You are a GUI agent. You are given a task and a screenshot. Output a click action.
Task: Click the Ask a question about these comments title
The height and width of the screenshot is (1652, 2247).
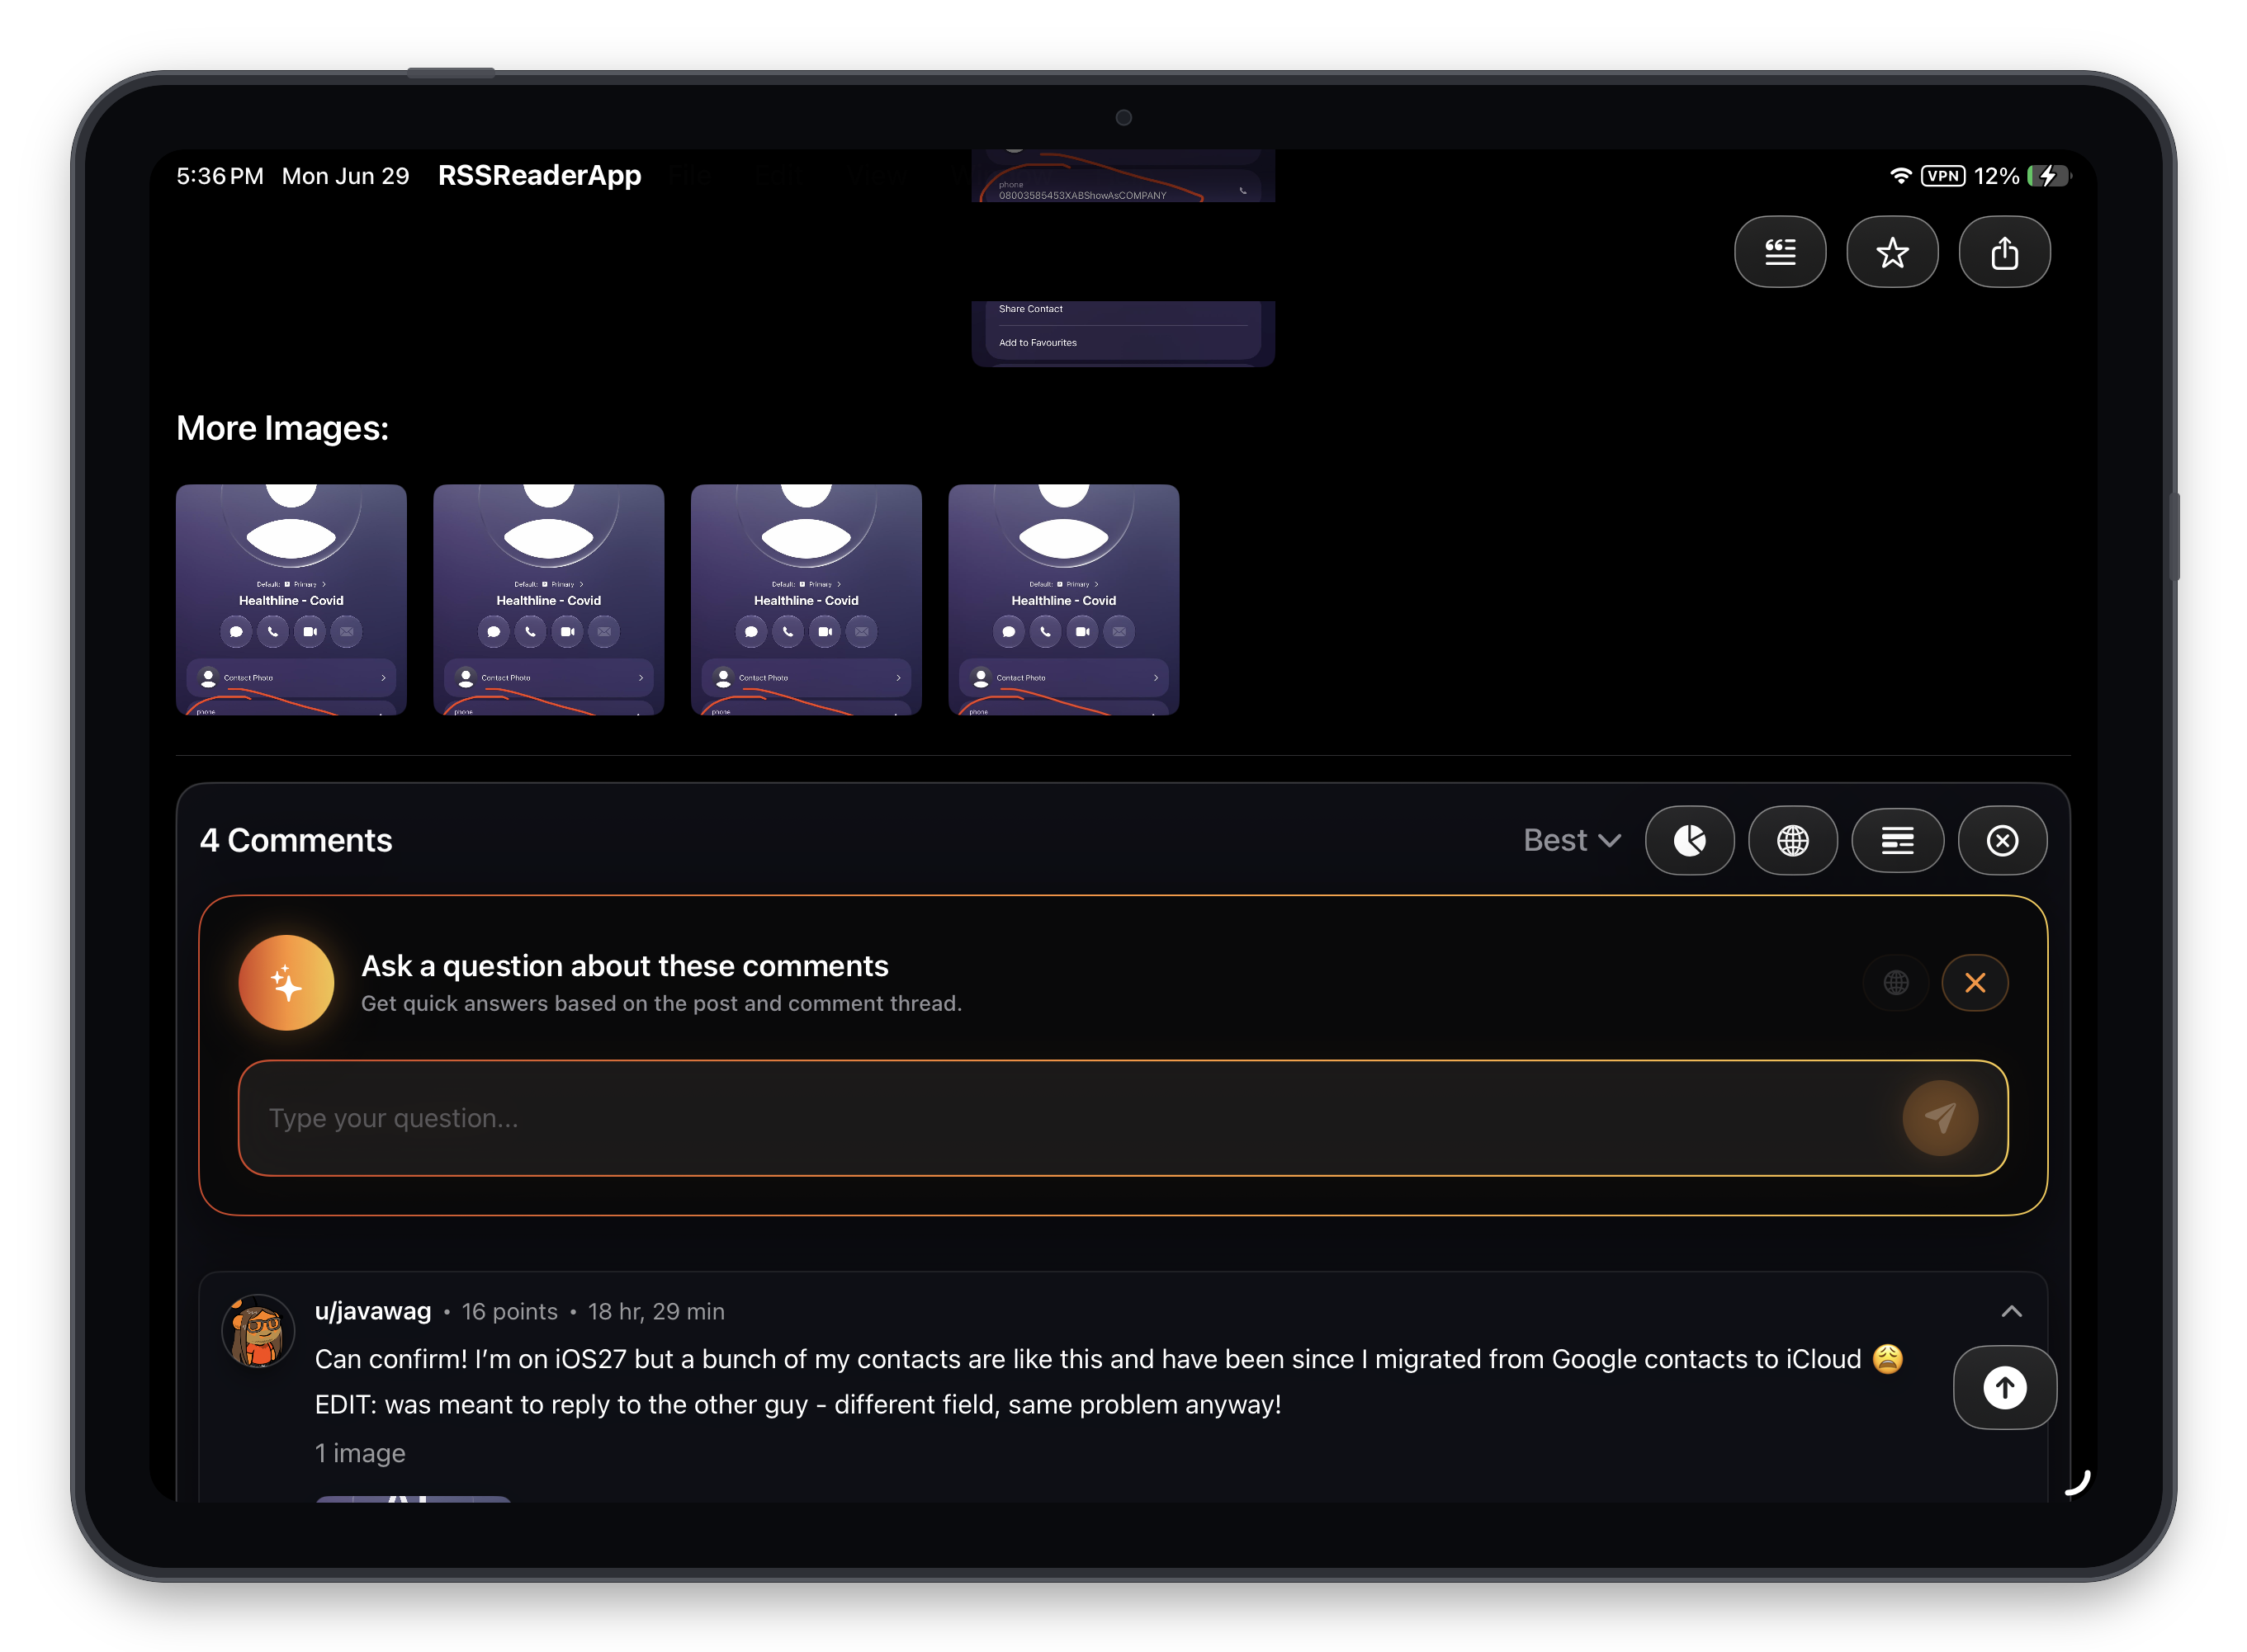(x=624, y=966)
